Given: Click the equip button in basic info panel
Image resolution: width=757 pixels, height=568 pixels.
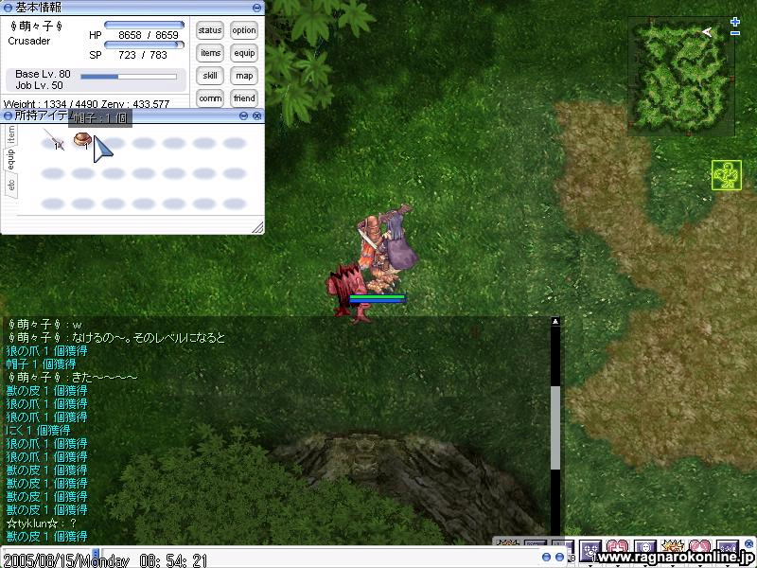Looking at the screenshot, I should pyautogui.click(x=244, y=53).
